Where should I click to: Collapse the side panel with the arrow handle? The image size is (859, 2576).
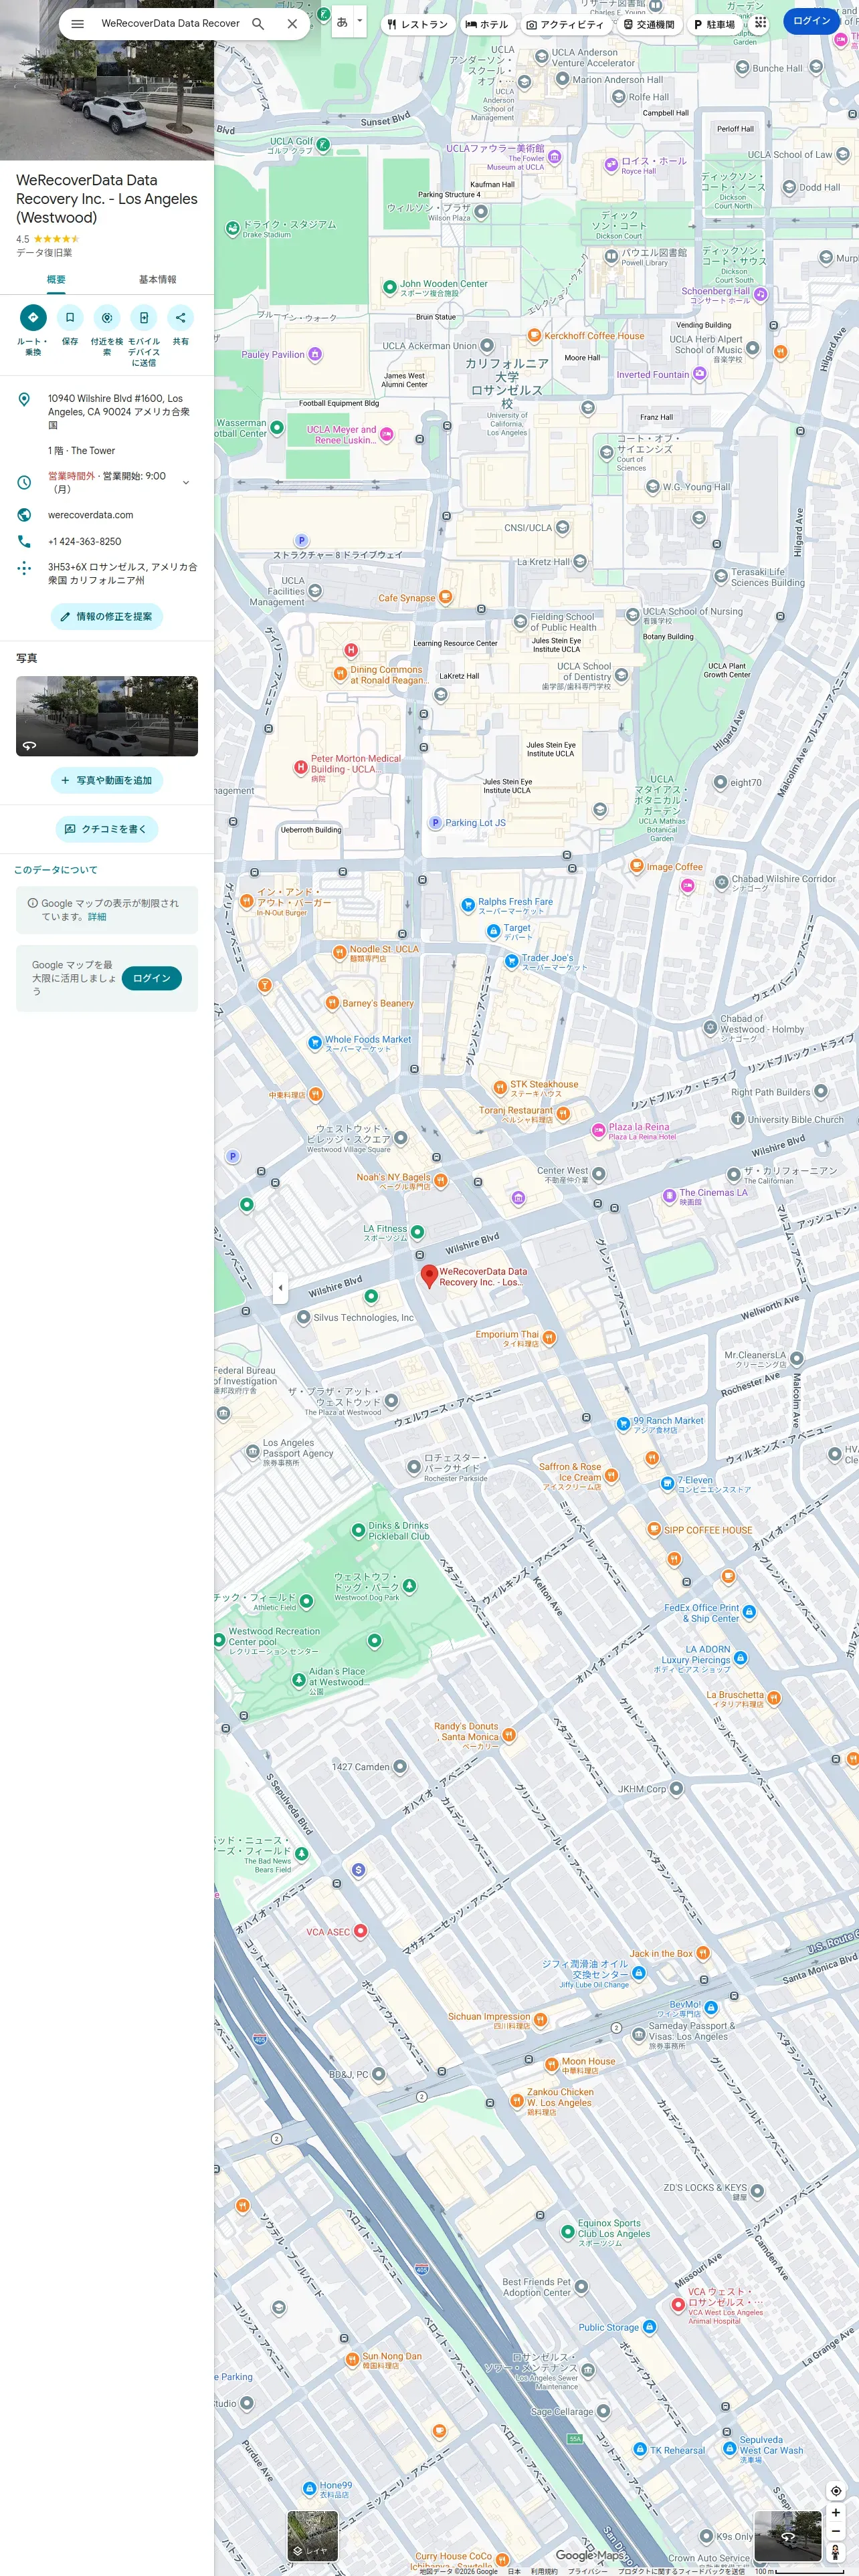280,1288
